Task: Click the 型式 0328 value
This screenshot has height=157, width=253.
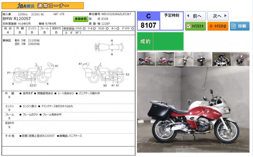Action: coord(105,19)
